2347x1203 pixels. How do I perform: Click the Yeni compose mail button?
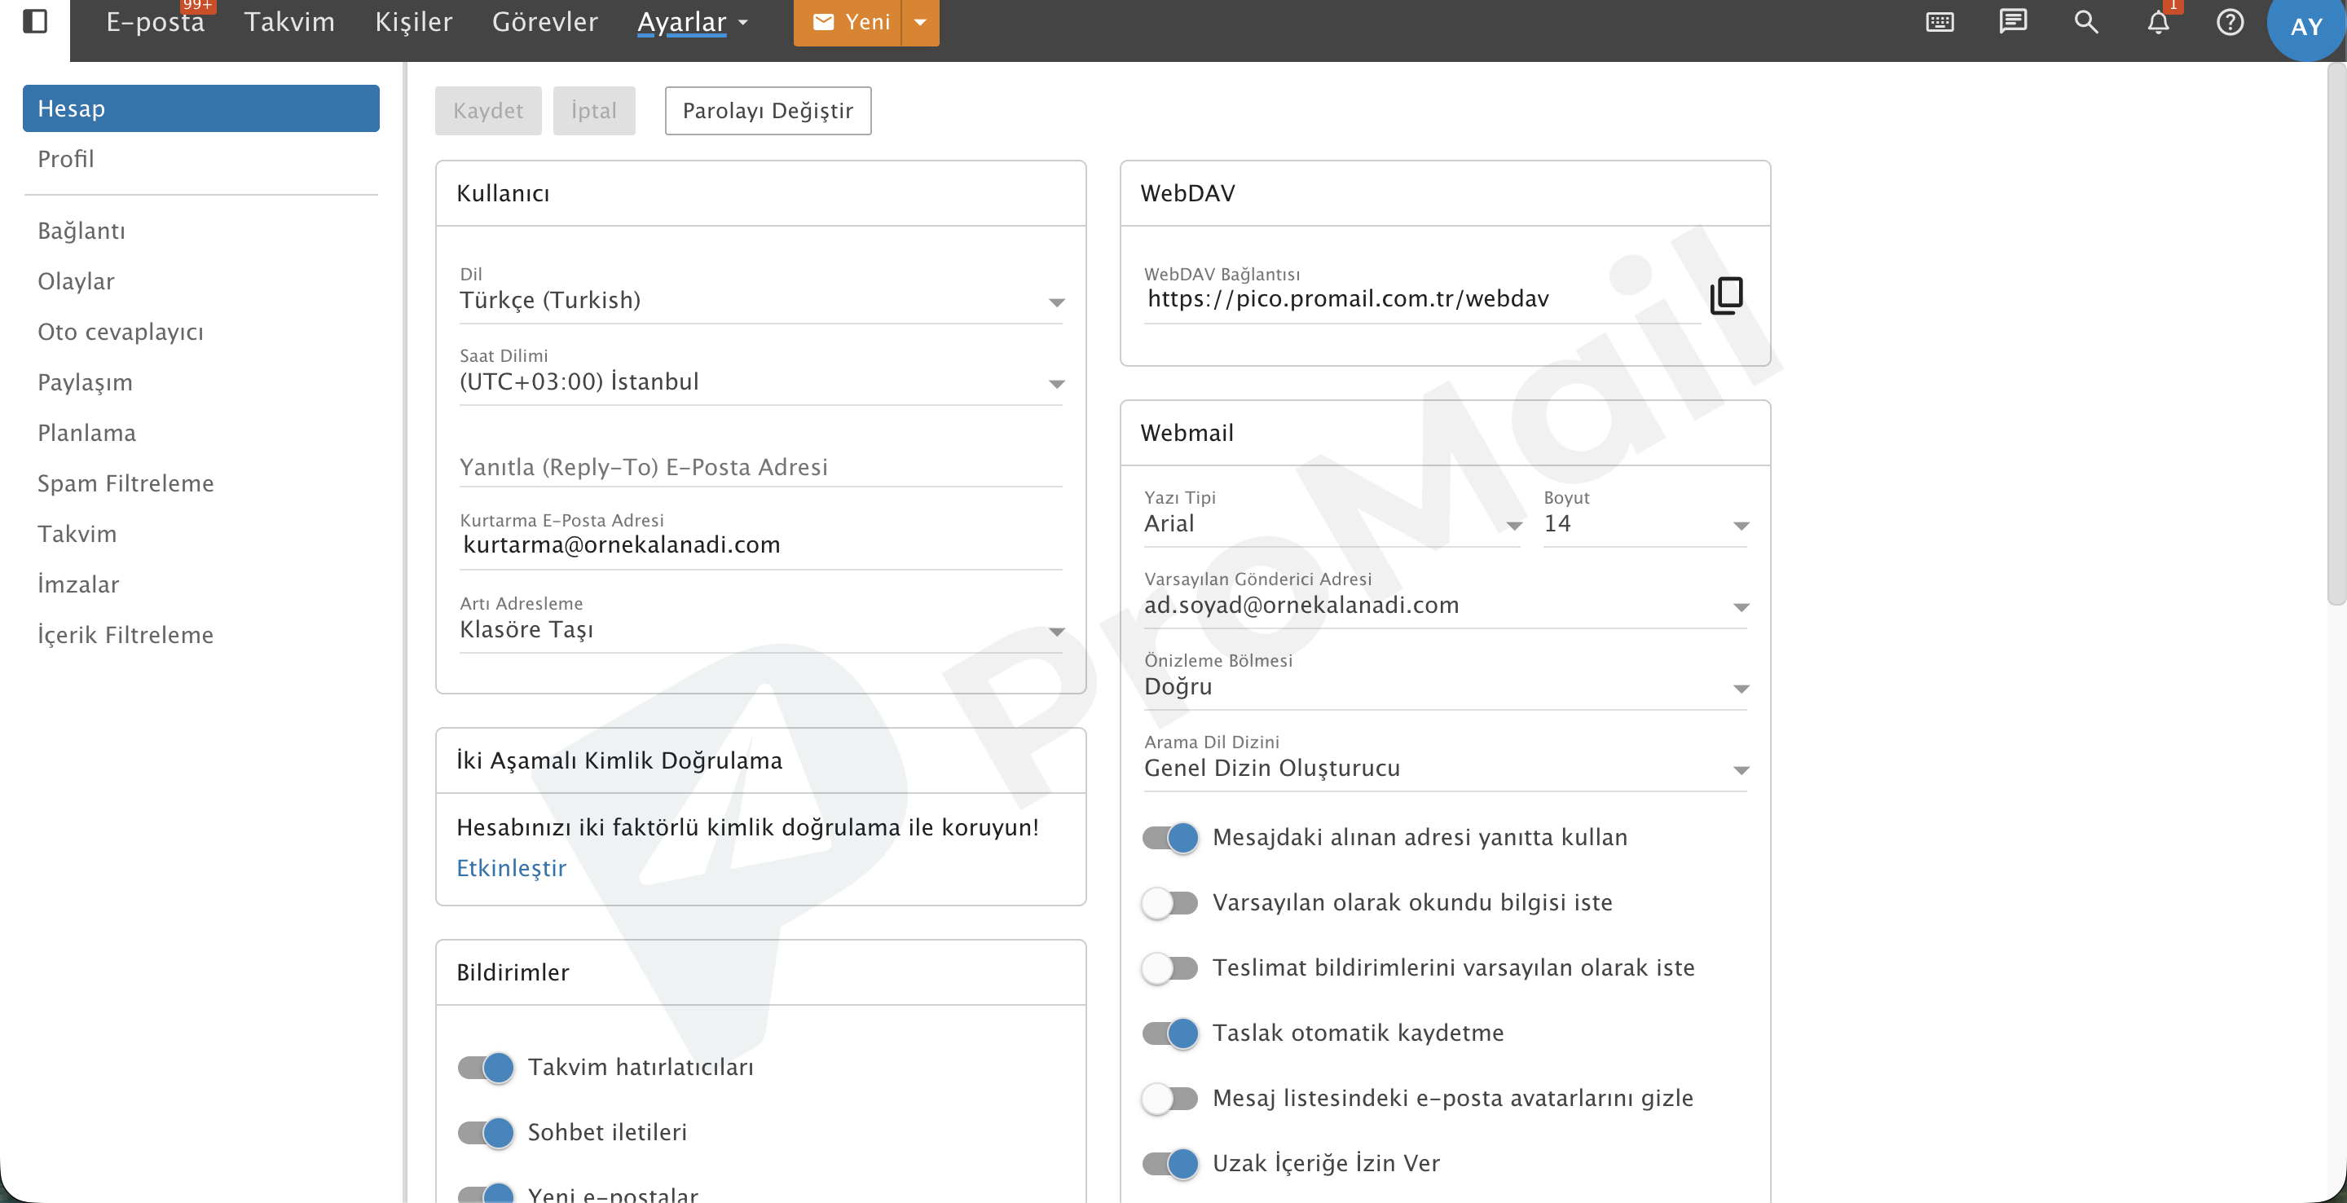pyautogui.click(x=848, y=22)
